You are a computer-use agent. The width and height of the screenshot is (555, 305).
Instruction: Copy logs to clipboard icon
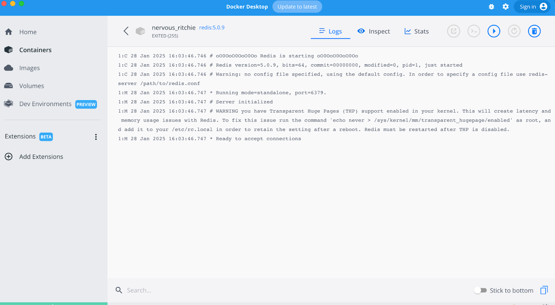544,290
